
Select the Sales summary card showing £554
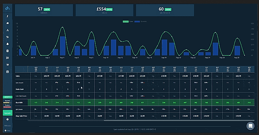point(105,10)
